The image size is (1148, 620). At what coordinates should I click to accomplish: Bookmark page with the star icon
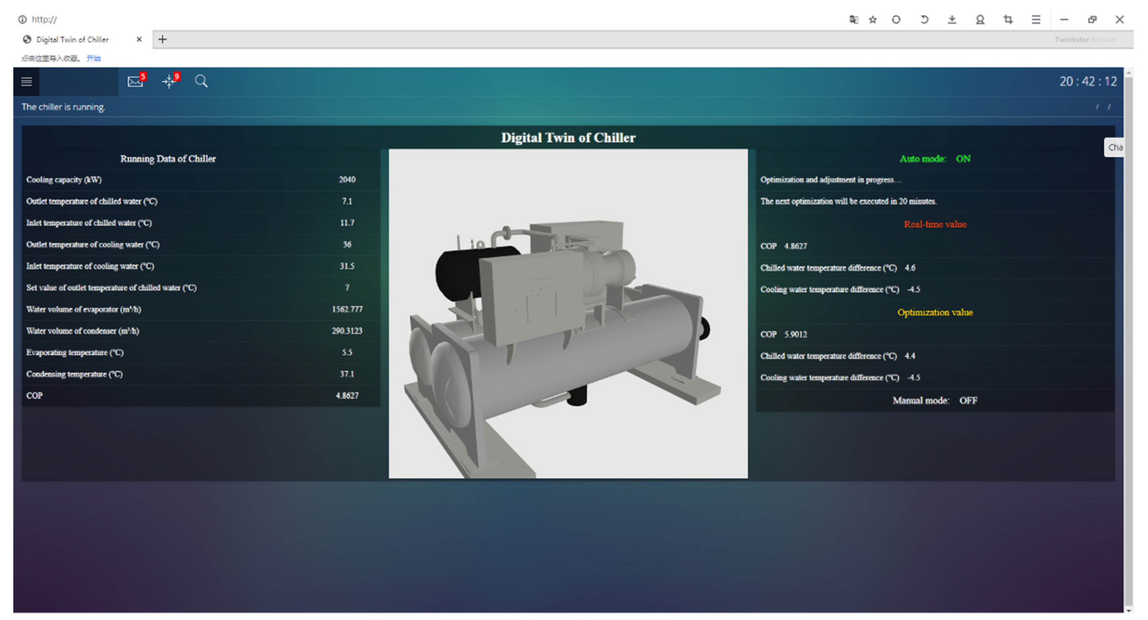873,20
